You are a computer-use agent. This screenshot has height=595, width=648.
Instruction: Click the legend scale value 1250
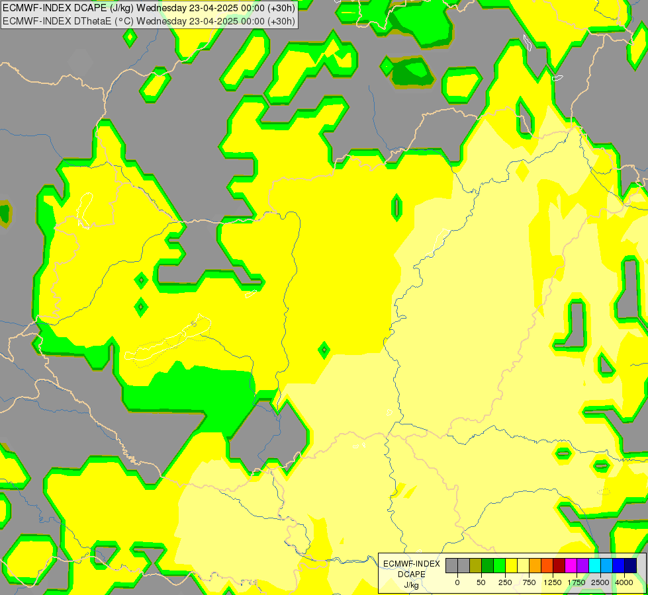point(553,582)
